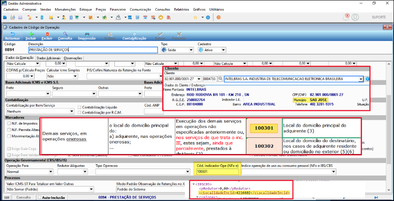Click the red document search icon

click(x=169, y=17)
